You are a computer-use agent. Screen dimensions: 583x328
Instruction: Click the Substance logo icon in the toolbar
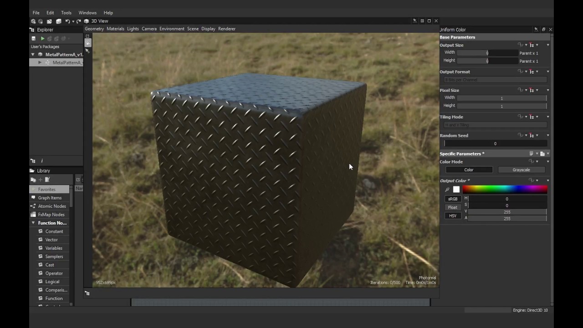tap(33, 21)
